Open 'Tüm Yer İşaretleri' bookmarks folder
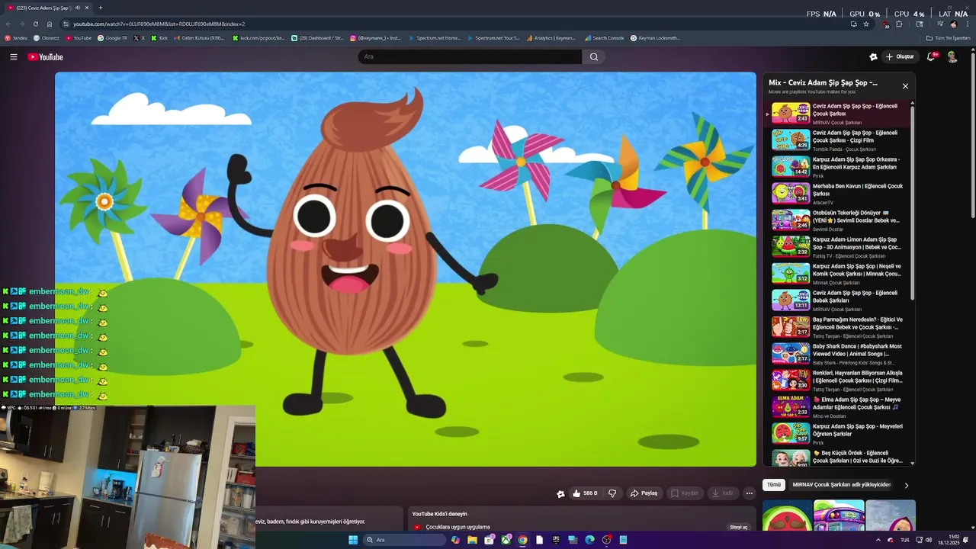The height and width of the screenshot is (549, 976). tap(949, 37)
